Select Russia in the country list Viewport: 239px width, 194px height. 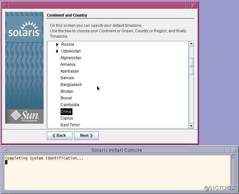coord(68,44)
